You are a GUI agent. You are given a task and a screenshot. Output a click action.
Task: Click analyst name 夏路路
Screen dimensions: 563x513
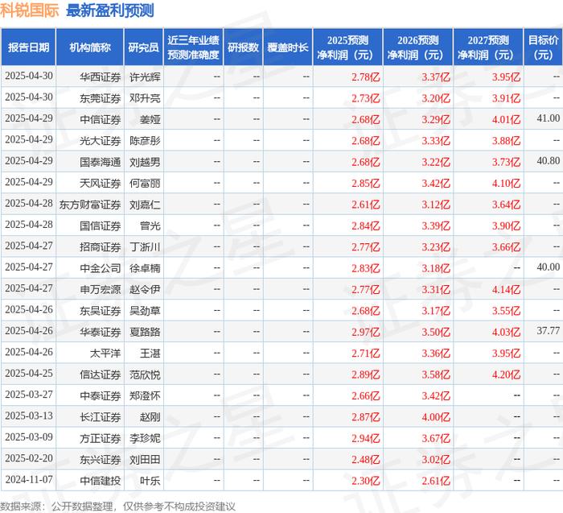145,332
